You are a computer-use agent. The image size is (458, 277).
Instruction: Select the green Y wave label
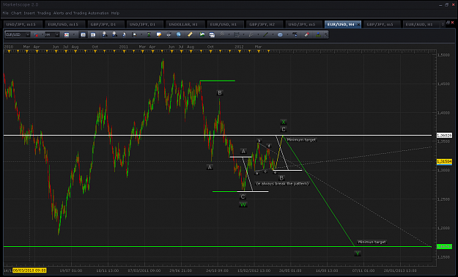click(358, 254)
